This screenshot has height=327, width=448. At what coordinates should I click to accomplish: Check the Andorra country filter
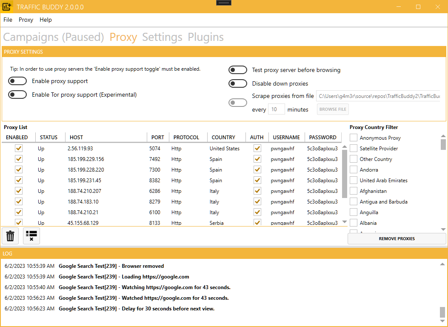tap(354, 169)
